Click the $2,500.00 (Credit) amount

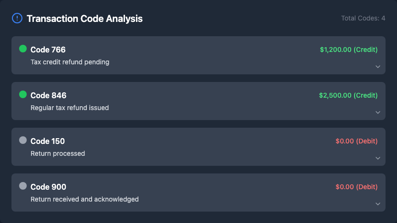tap(348, 95)
